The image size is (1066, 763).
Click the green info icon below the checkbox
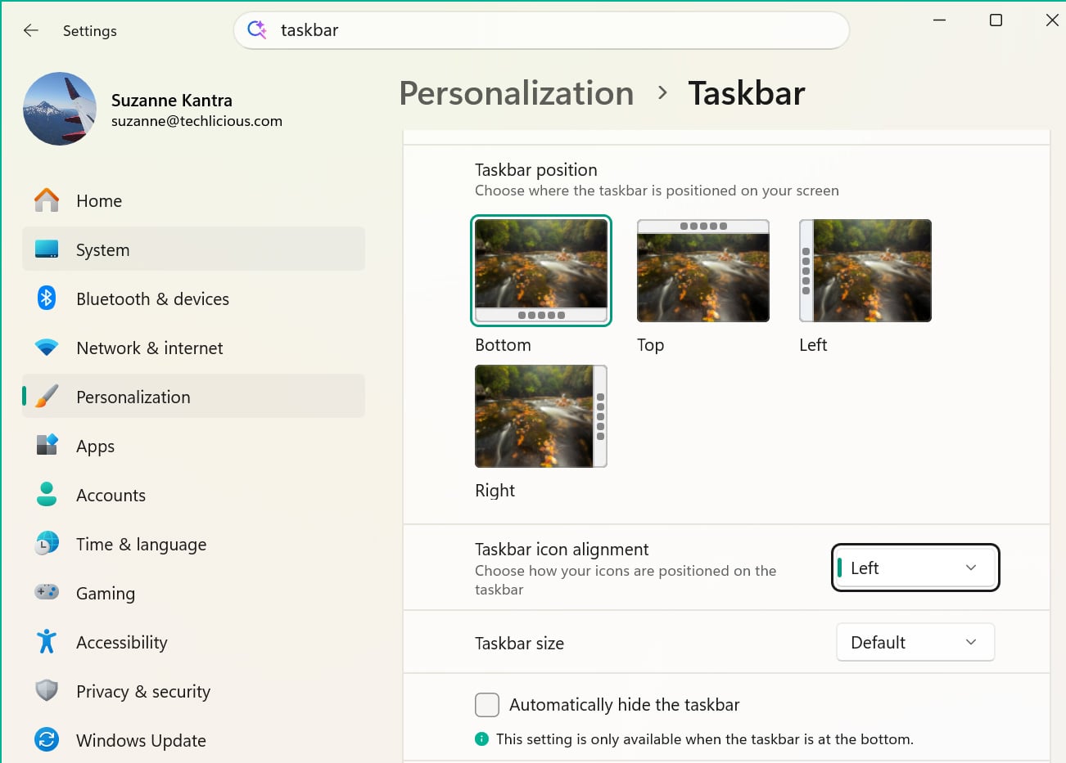481,738
